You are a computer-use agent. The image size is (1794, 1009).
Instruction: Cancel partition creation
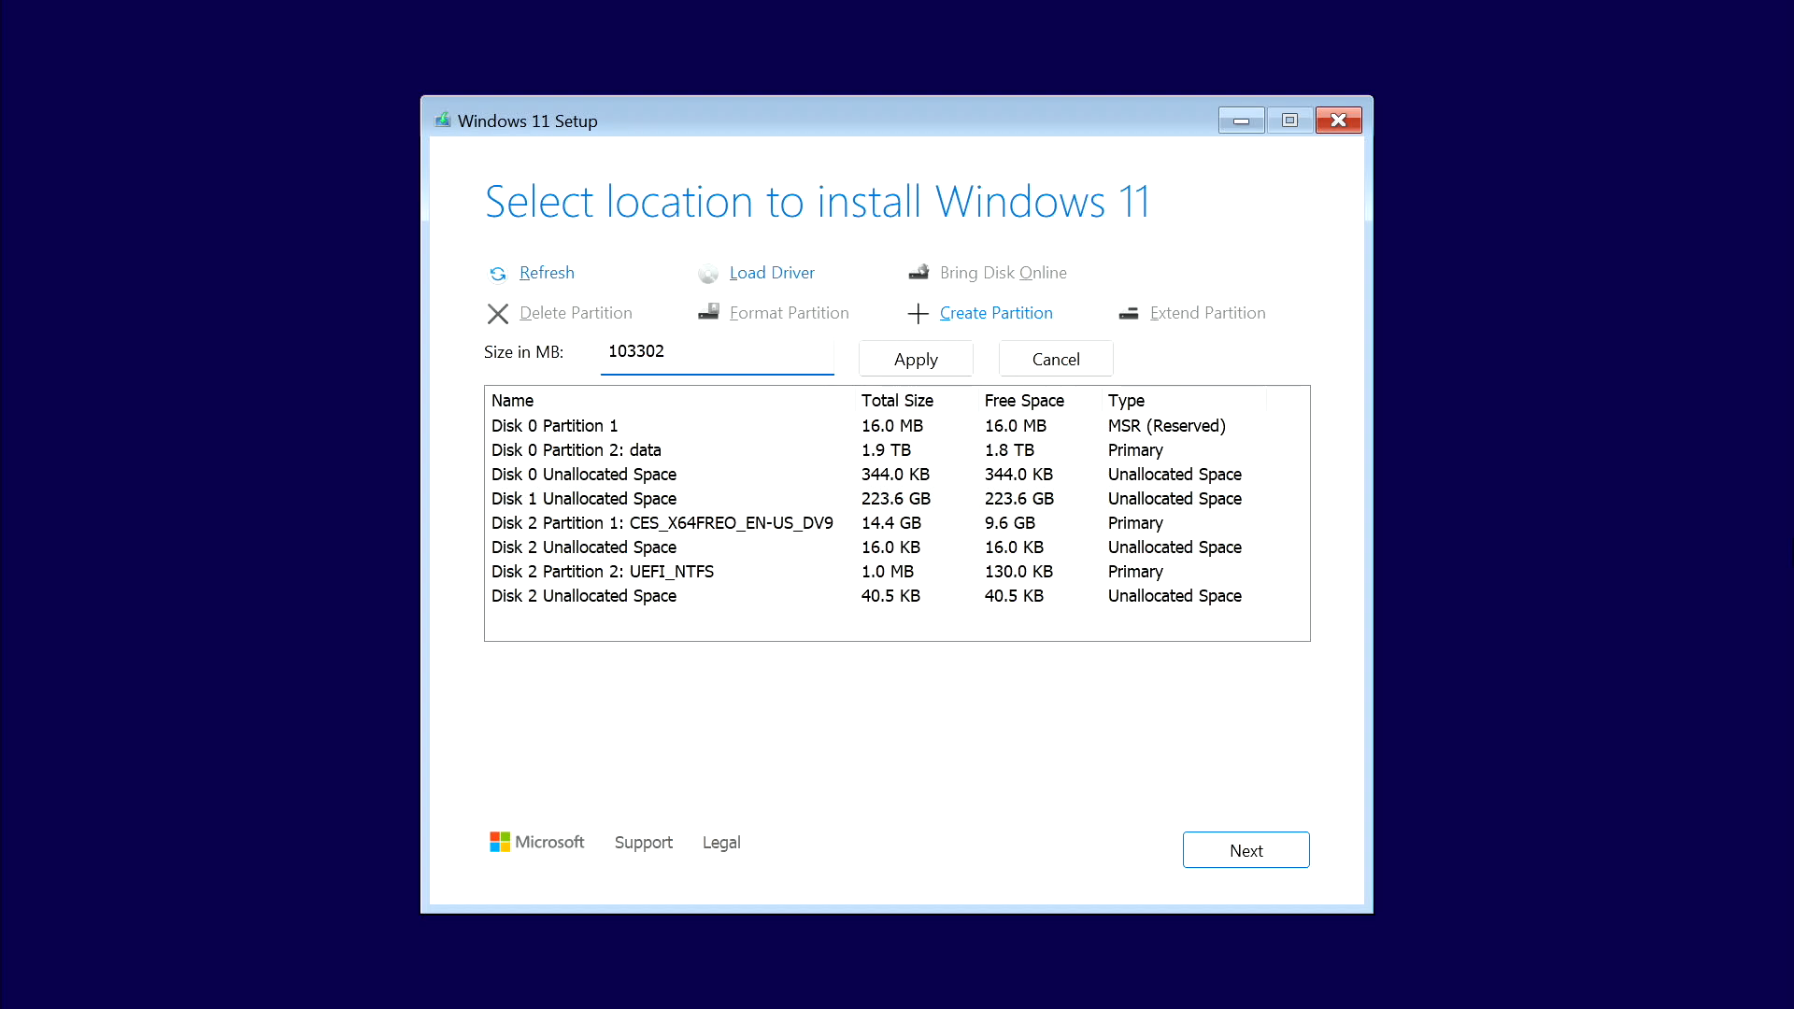(x=1056, y=359)
